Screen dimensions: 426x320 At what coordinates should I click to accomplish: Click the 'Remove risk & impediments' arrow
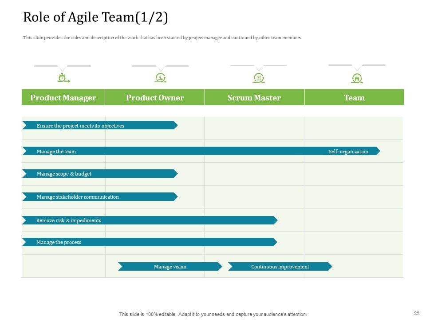click(x=150, y=220)
